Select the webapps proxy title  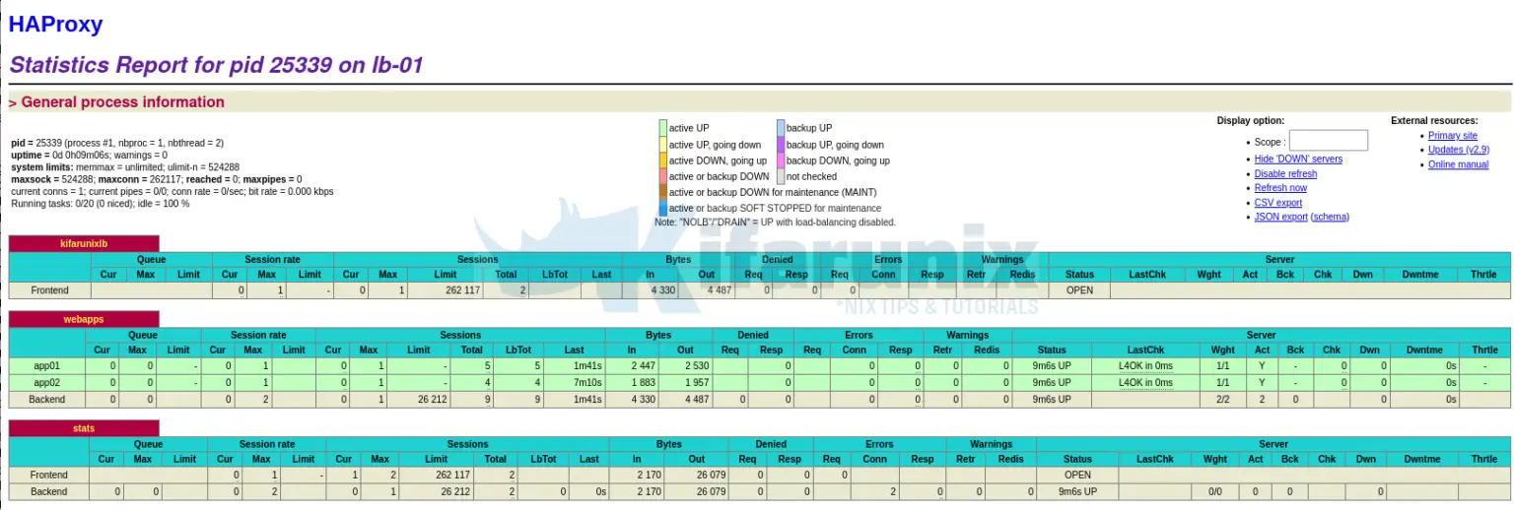click(84, 319)
